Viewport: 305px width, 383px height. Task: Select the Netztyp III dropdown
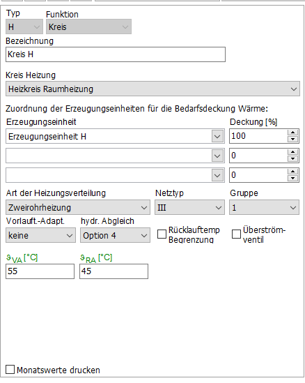(x=189, y=207)
